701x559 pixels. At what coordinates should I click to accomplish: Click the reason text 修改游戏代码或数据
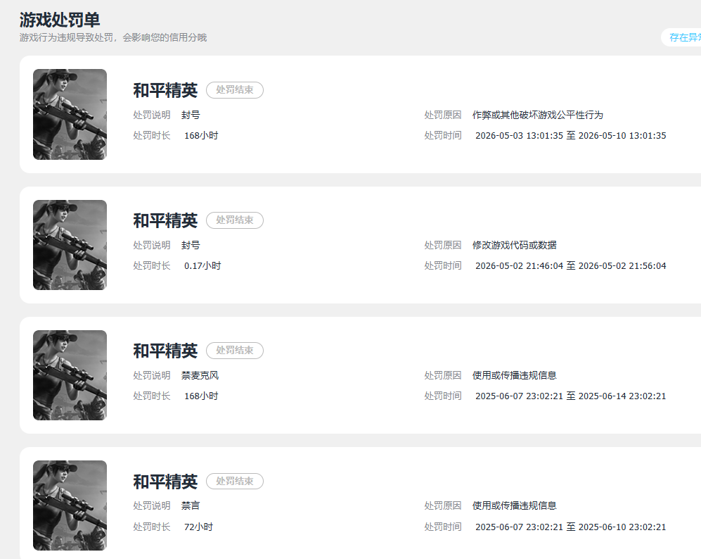point(515,245)
